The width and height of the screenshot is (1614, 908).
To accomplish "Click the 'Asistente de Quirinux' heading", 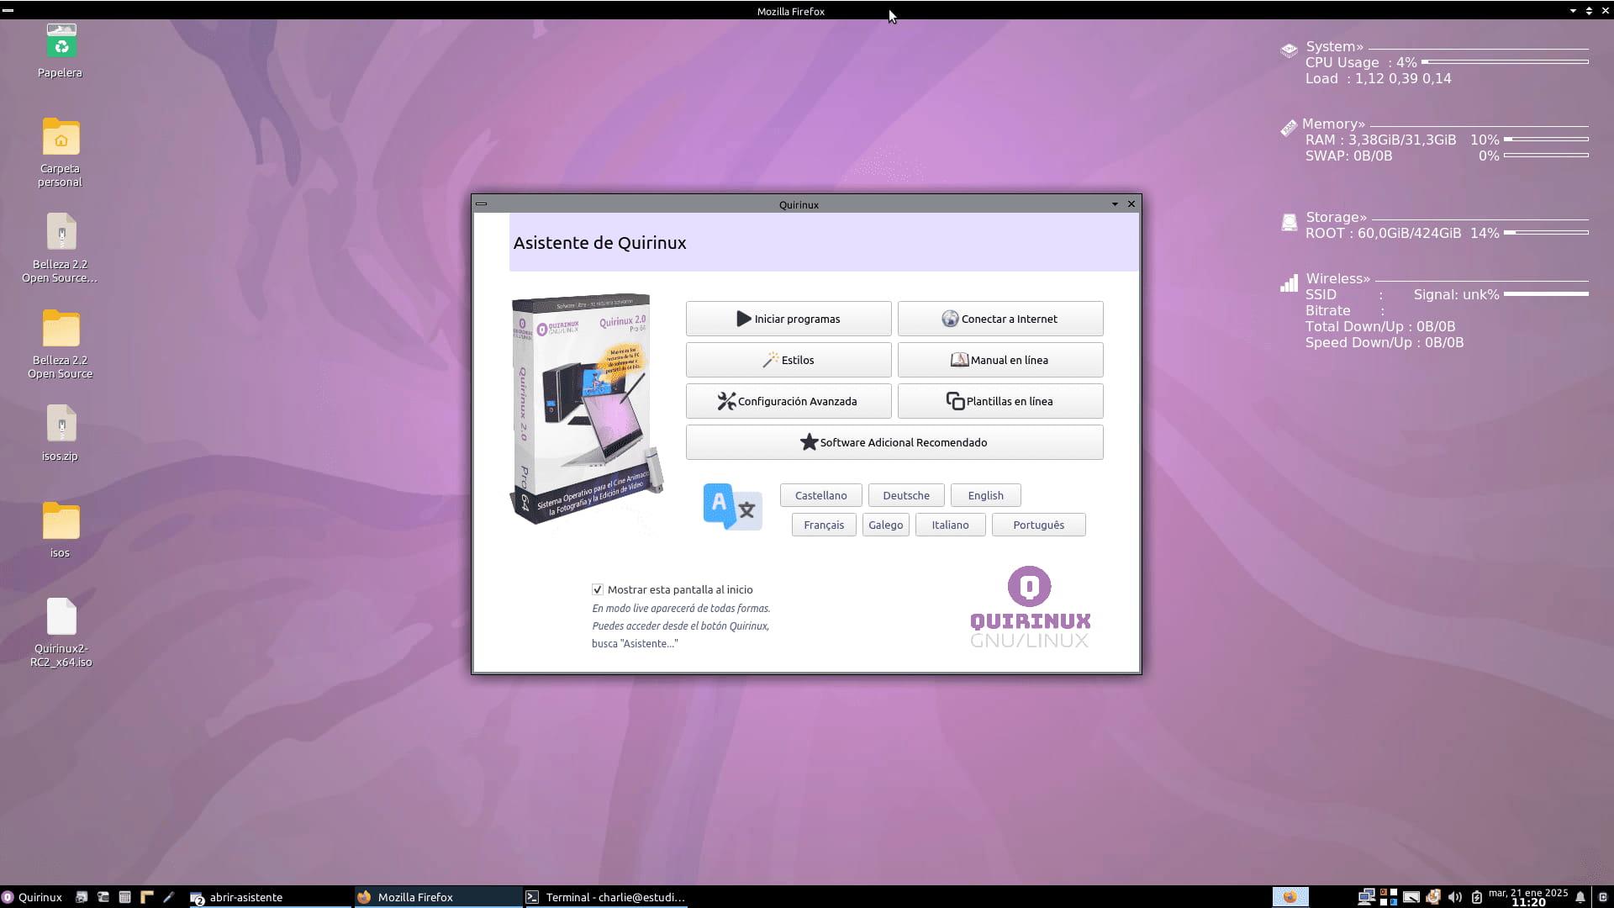I will (x=600, y=243).
